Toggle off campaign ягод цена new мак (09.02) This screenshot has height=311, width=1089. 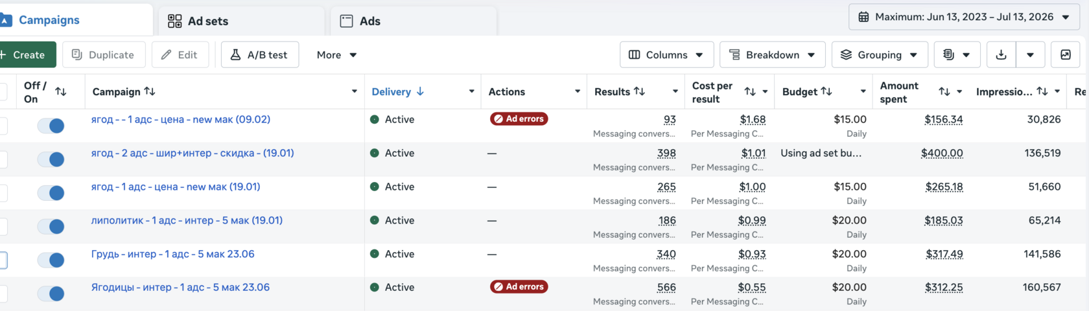pos(51,126)
